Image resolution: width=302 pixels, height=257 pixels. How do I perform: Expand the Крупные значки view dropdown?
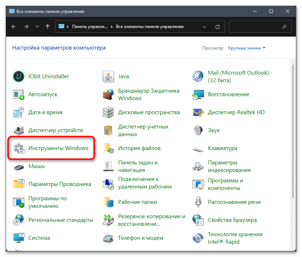(247, 48)
